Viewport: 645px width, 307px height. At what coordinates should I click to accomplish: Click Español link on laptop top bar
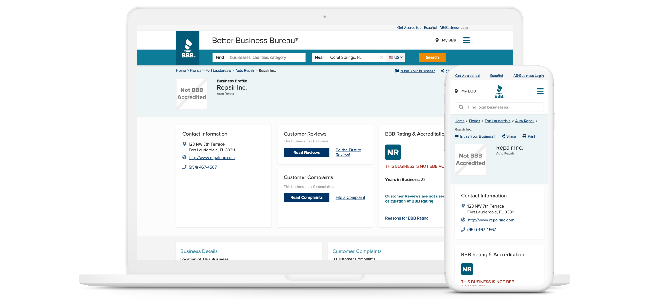(430, 28)
